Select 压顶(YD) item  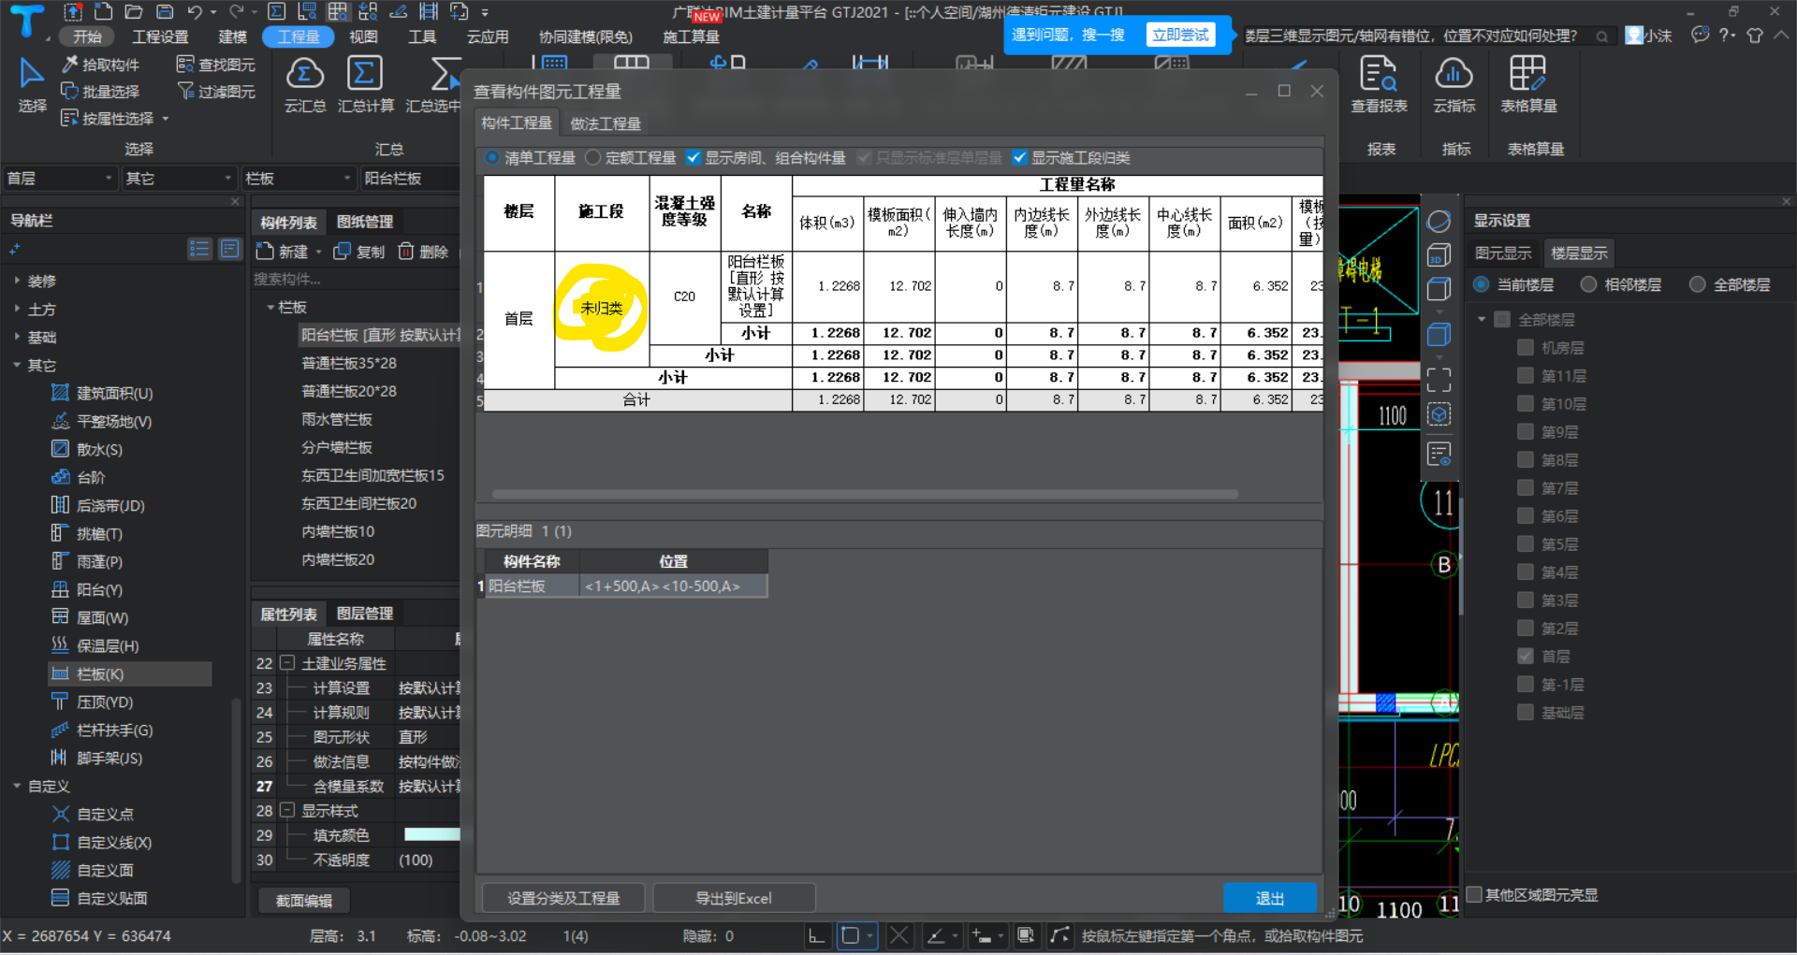(92, 702)
